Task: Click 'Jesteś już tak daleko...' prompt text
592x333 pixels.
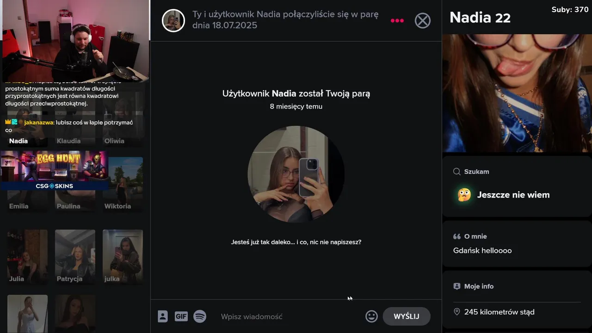Action: click(x=296, y=242)
